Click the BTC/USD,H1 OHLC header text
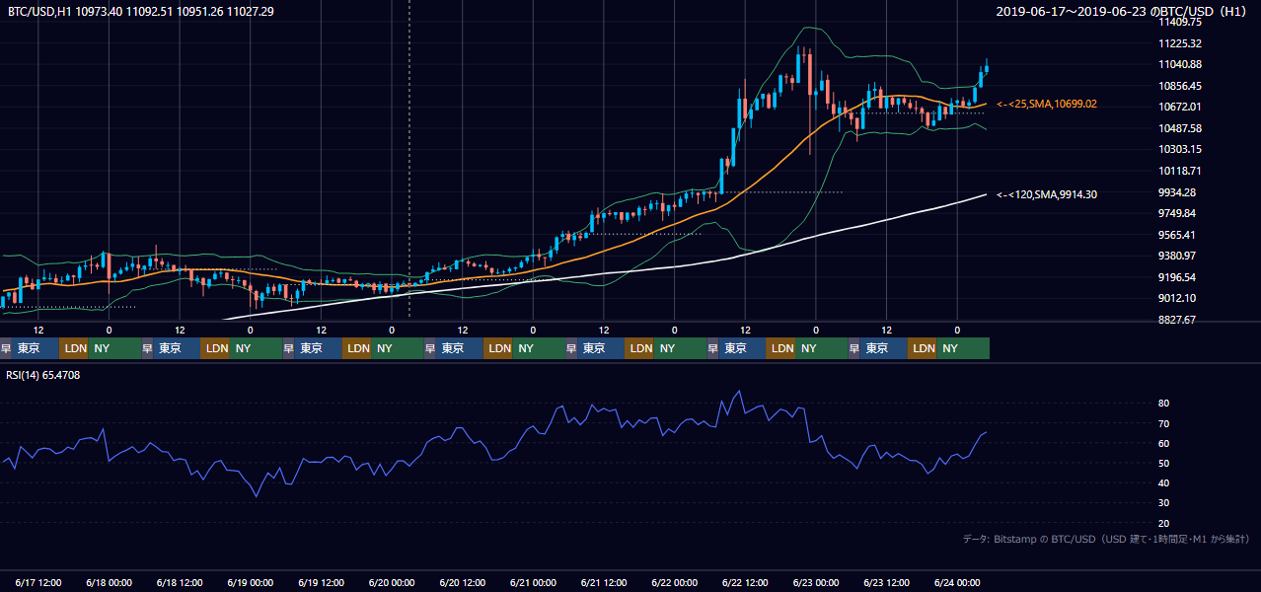The width and height of the screenshot is (1261, 592). pos(141,11)
